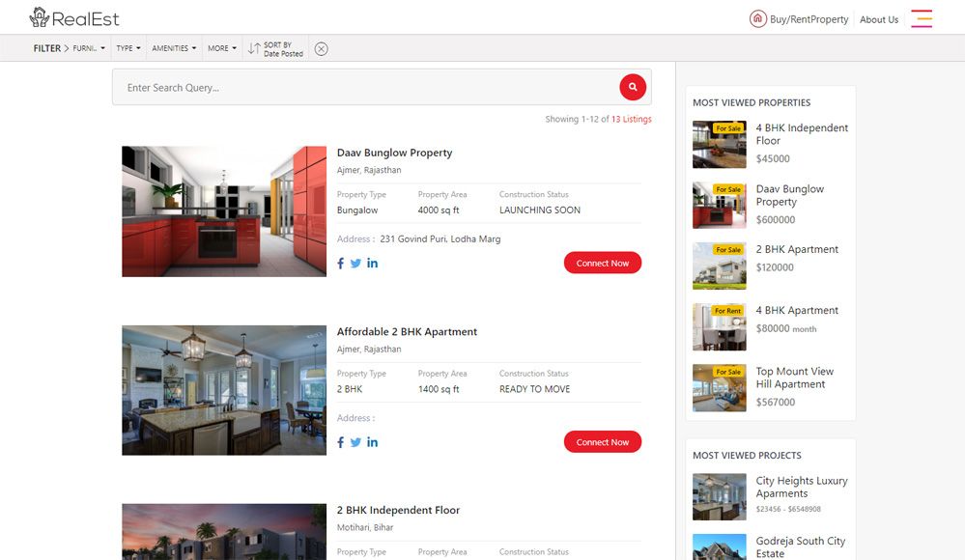965x560 pixels.
Task: Click the 1400 sq ft area value
Action: tap(439, 389)
